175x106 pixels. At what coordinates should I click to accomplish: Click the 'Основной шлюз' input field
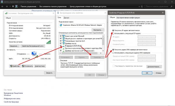147,44
